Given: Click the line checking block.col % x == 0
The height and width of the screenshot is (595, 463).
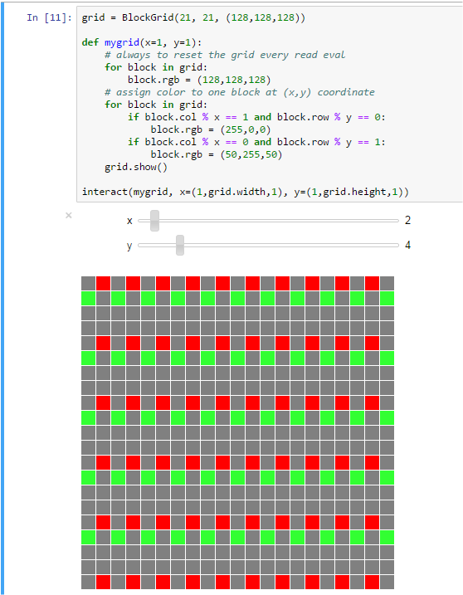Looking at the screenshot, I should (x=256, y=142).
